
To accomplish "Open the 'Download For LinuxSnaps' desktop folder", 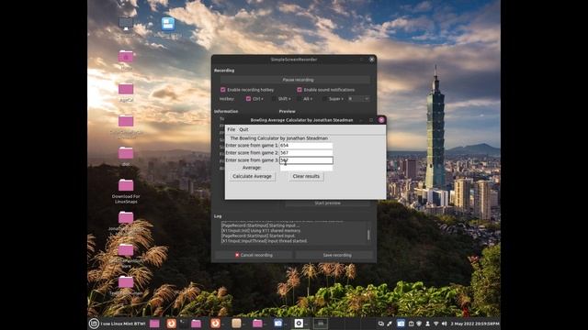I will [x=126, y=185].
